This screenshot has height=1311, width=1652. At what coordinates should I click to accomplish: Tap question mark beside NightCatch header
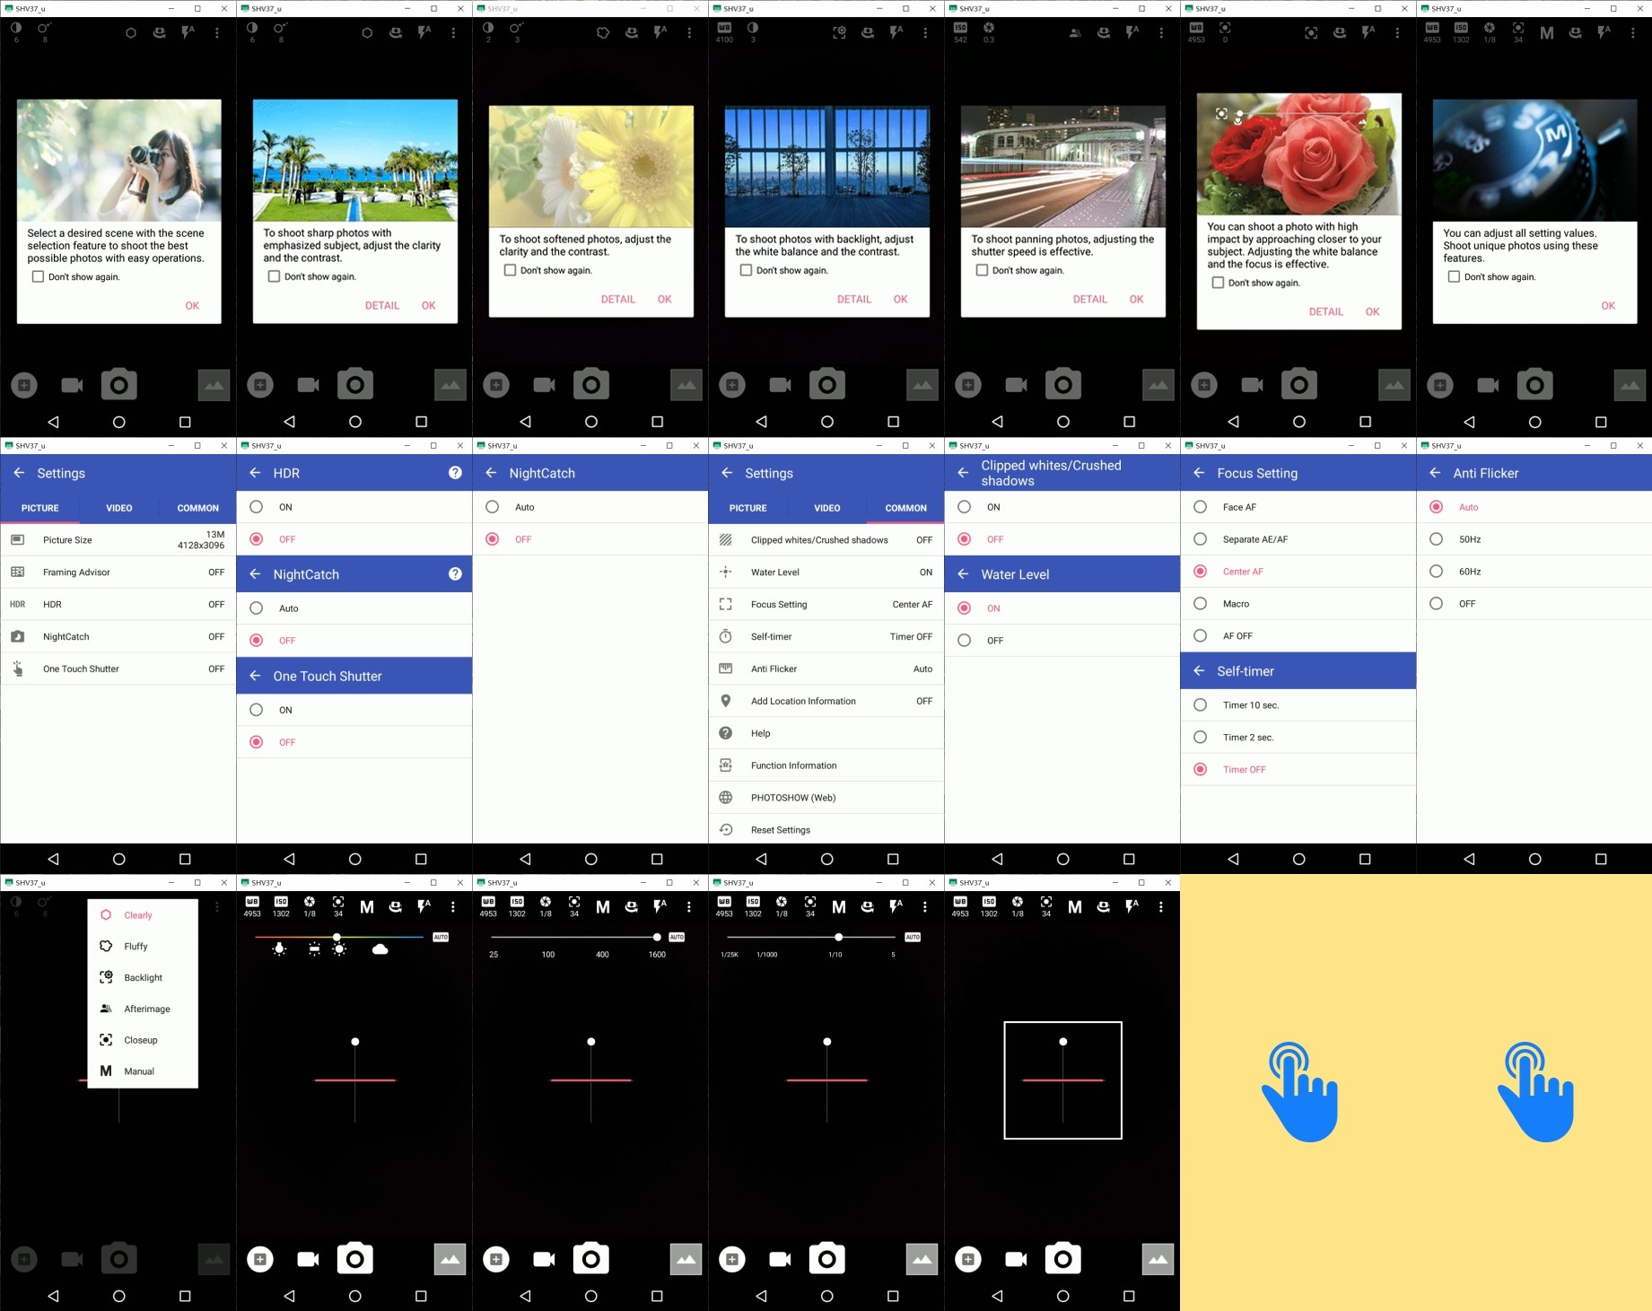click(x=455, y=574)
